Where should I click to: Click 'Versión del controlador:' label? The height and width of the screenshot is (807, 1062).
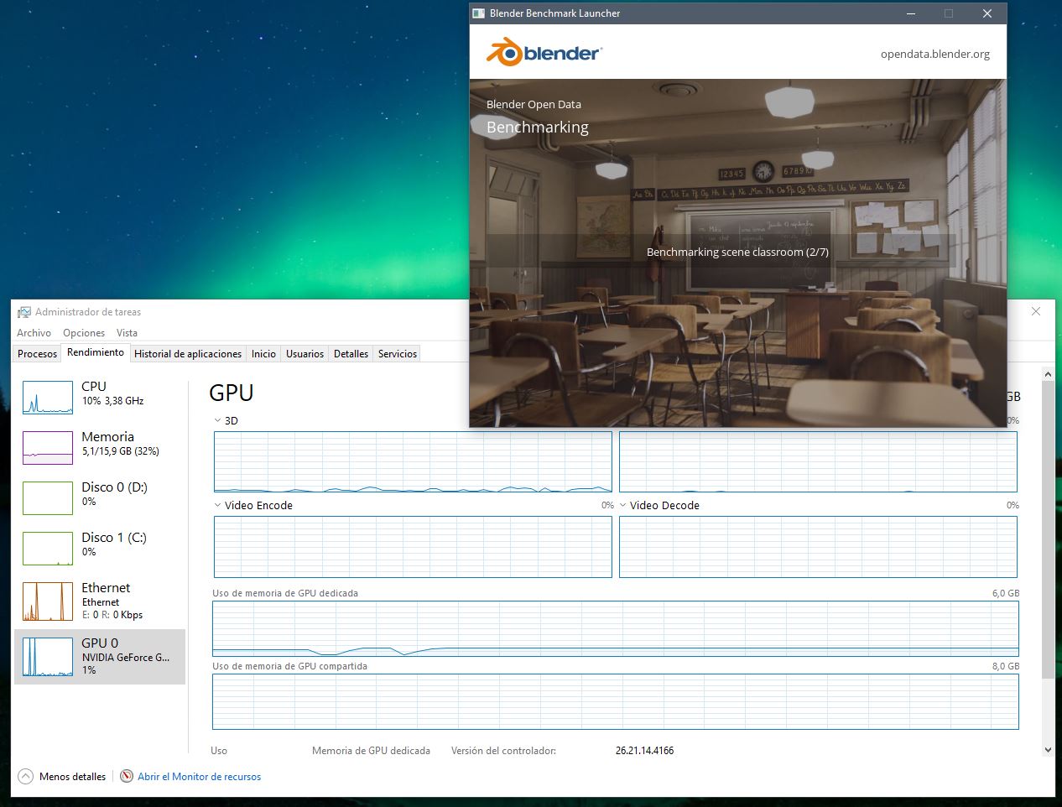pyautogui.click(x=503, y=751)
